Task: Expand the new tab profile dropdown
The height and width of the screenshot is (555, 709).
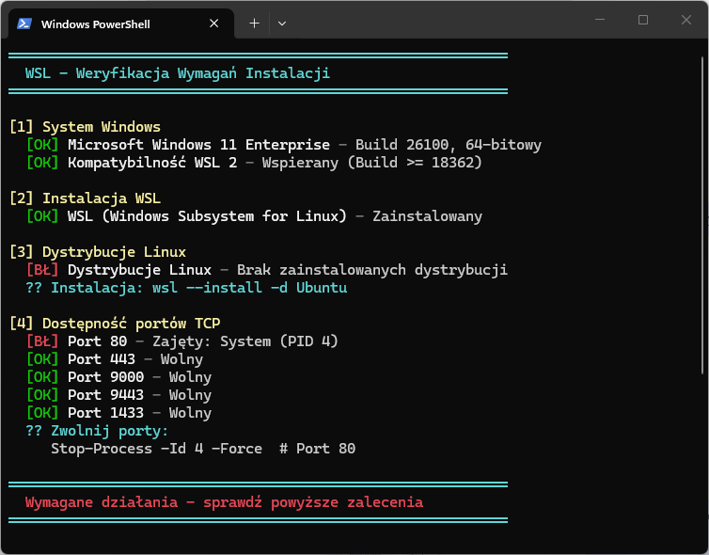Action: click(282, 24)
